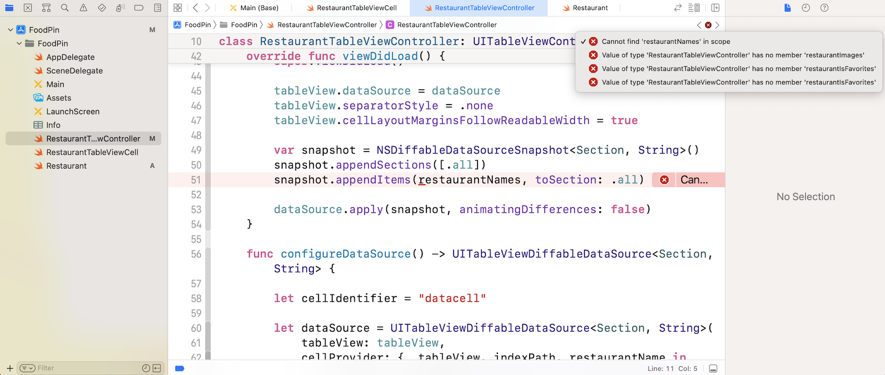Open the Debug navigator spray icon
This screenshot has width=885, height=375.
click(120, 8)
